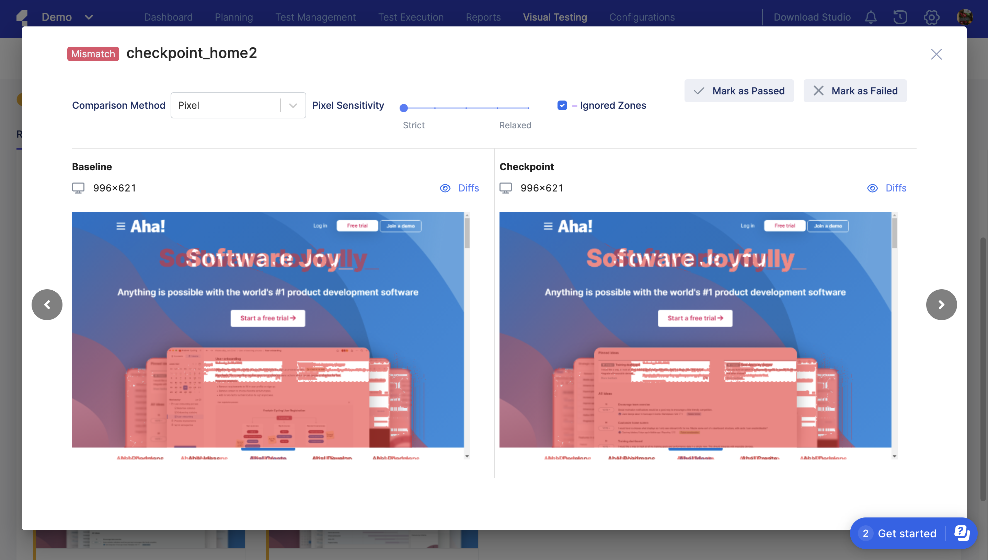The image size is (988, 560).
Task: Open the Get started widget
Action: click(x=914, y=533)
